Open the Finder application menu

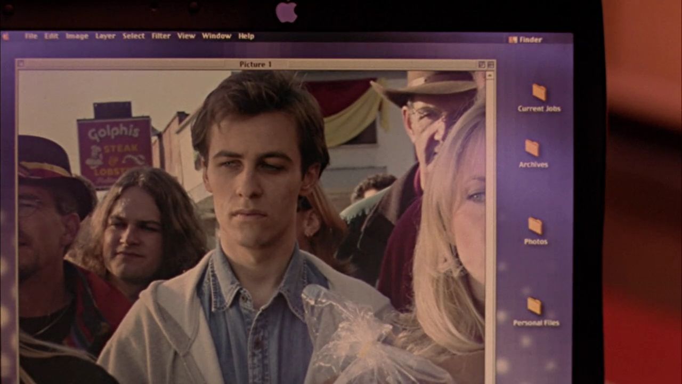(525, 39)
